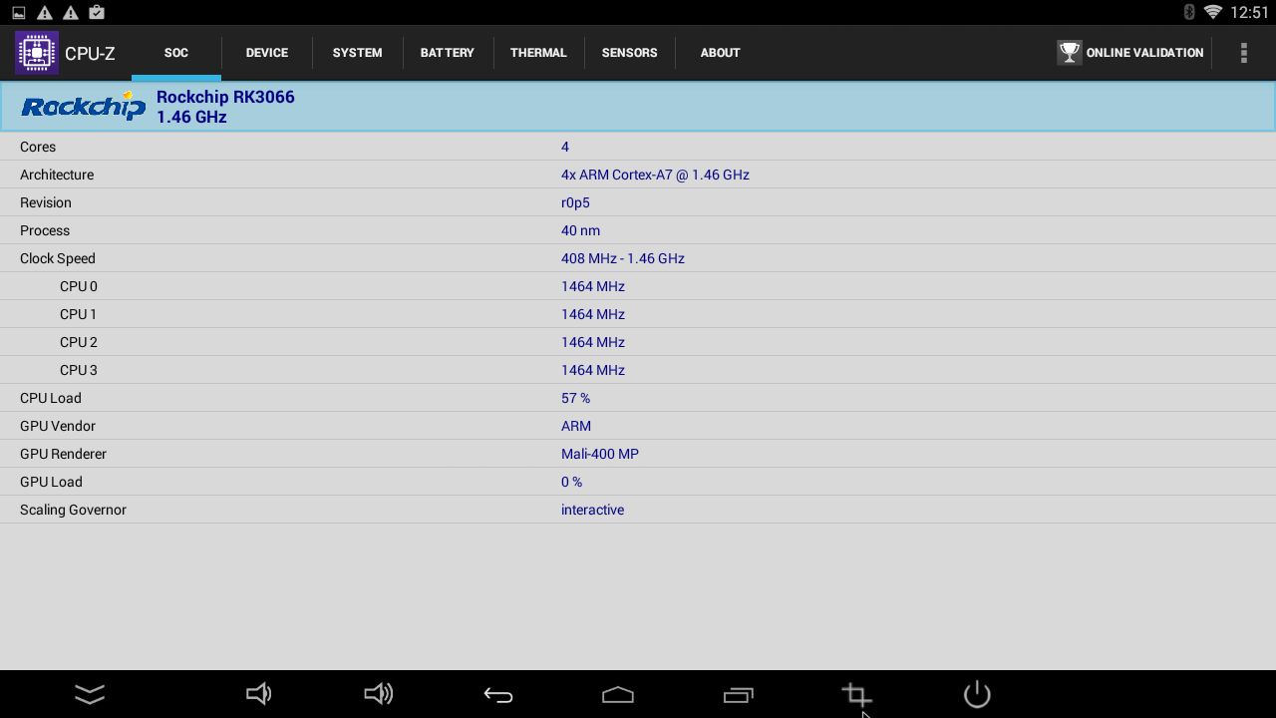This screenshot has height=718, width=1276.
Task: Tap the CPU 3 row label
Action: click(x=79, y=370)
